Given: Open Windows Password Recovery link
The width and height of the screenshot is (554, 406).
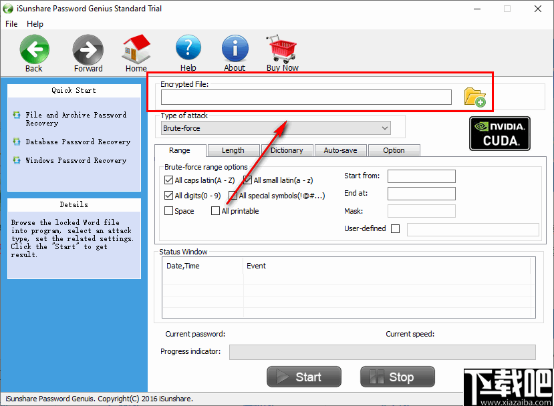Looking at the screenshot, I should click(76, 160).
